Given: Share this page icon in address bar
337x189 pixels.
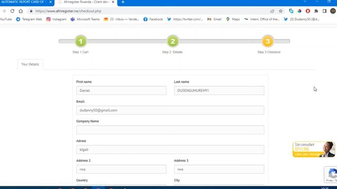Looking at the screenshot, I should [x=272, y=11].
